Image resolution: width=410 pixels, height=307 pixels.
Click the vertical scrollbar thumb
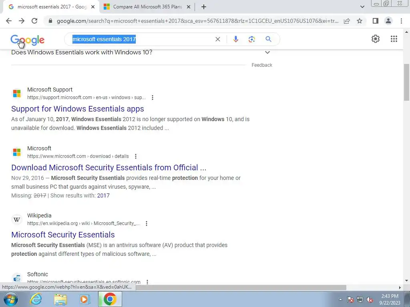point(406,82)
